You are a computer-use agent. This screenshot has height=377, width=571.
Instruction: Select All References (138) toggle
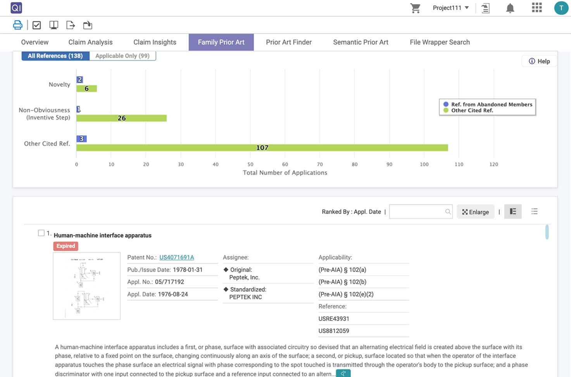(55, 56)
